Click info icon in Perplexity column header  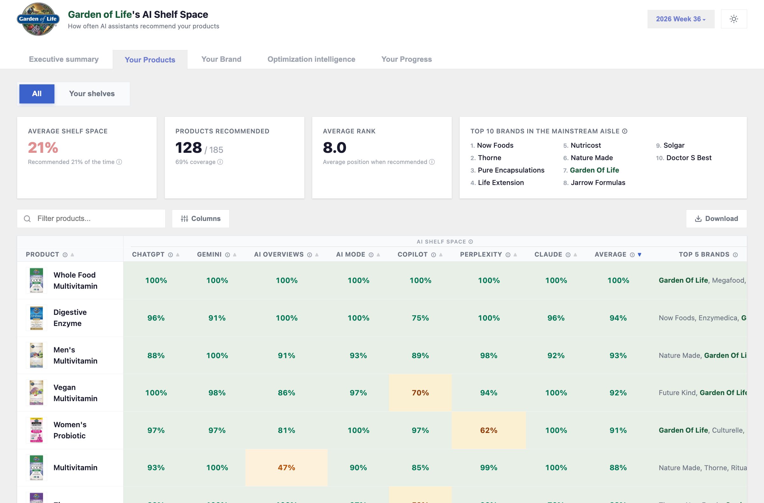[508, 255]
